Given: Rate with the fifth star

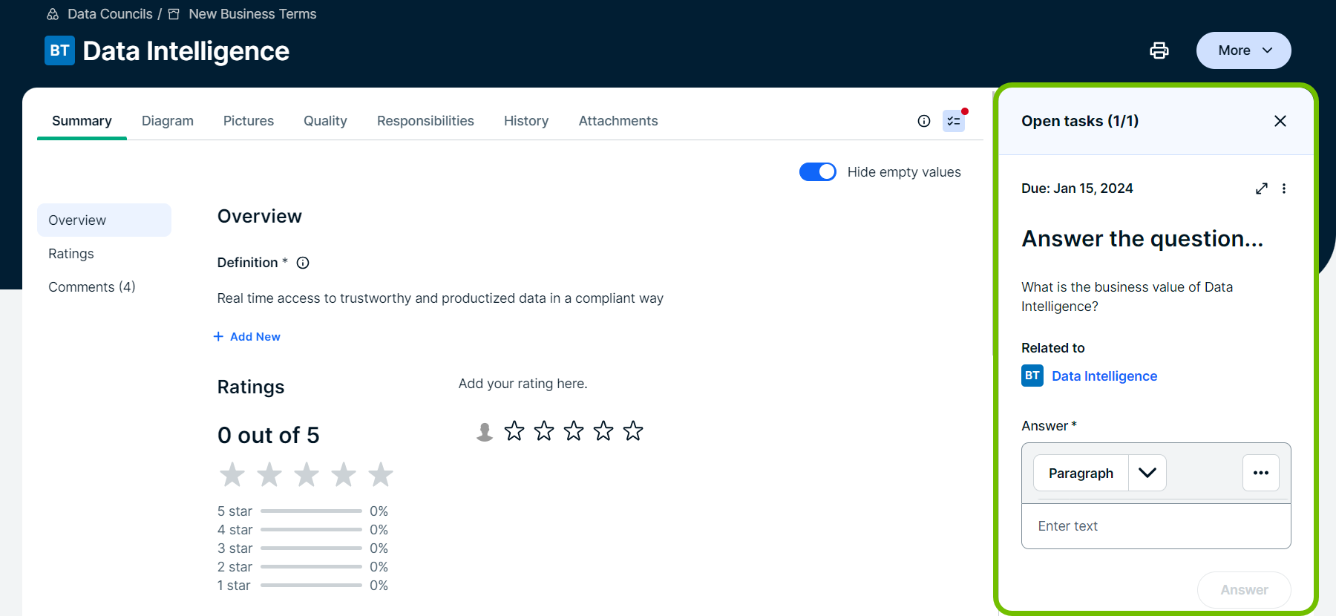Looking at the screenshot, I should [x=633, y=431].
